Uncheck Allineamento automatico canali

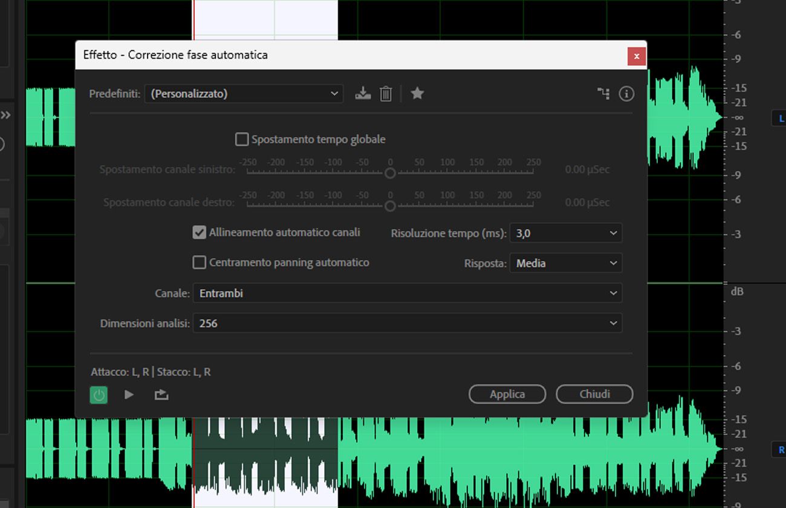click(x=200, y=232)
